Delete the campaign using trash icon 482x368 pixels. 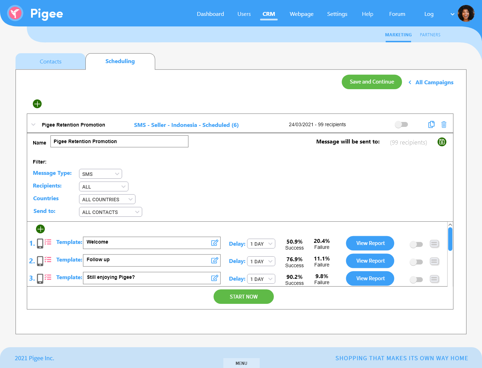coord(444,124)
